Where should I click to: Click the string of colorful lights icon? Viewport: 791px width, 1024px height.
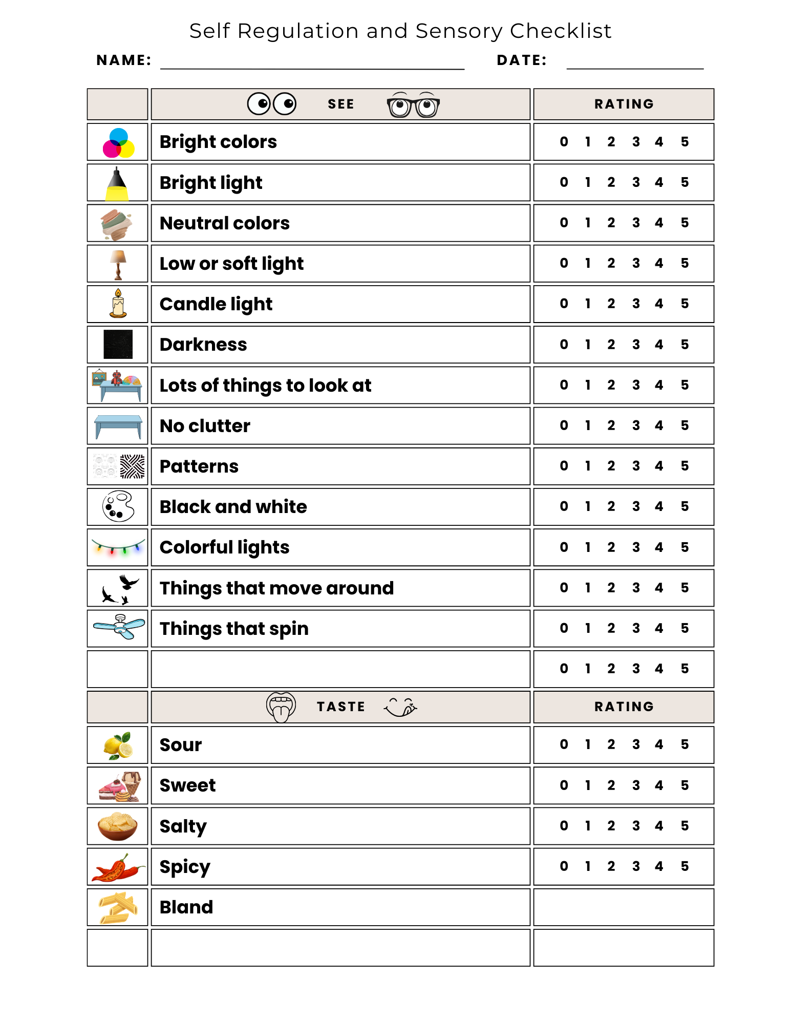coord(118,546)
